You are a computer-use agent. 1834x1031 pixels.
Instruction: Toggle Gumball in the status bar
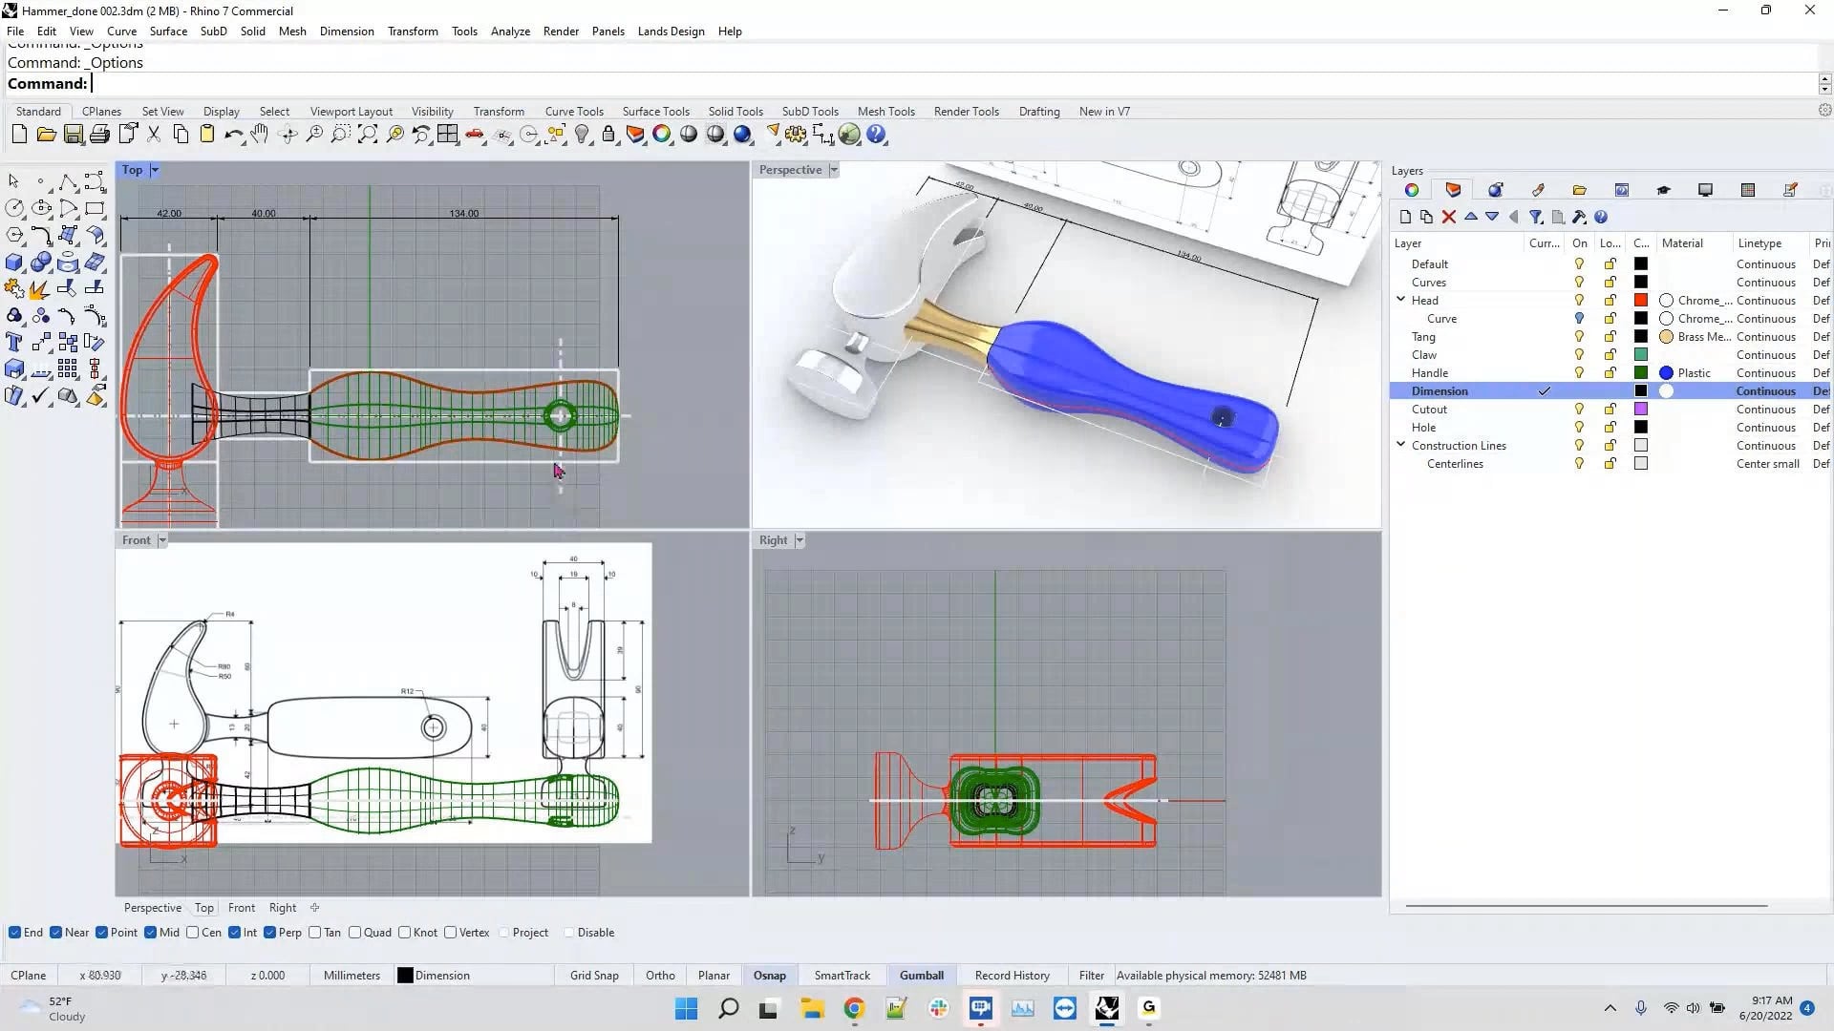920,975
